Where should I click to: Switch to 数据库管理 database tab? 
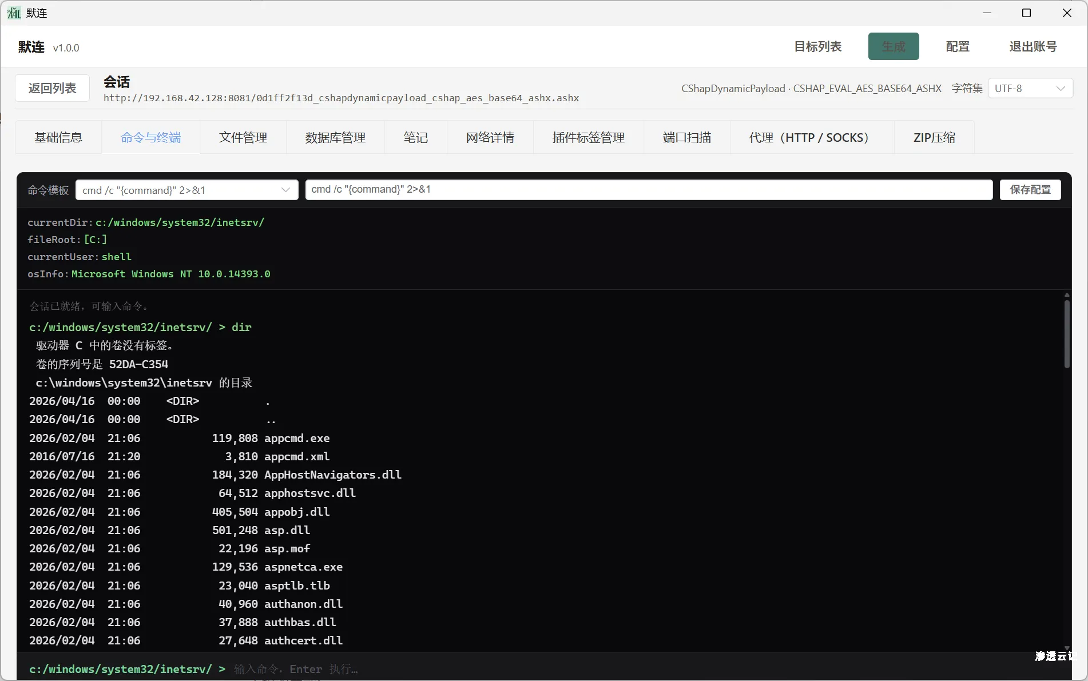[x=335, y=137]
